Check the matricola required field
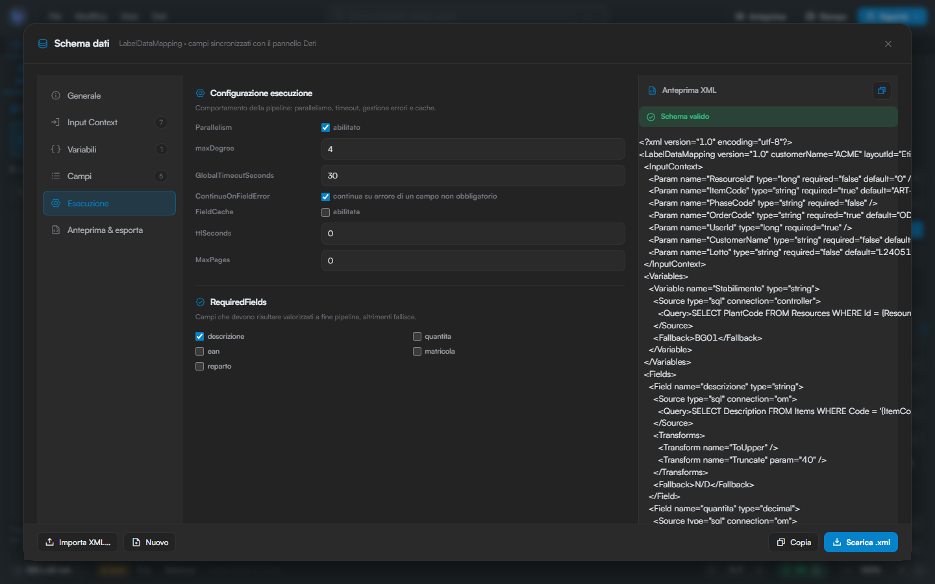Screen dimensions: 935x584 (x=417, y=352)
